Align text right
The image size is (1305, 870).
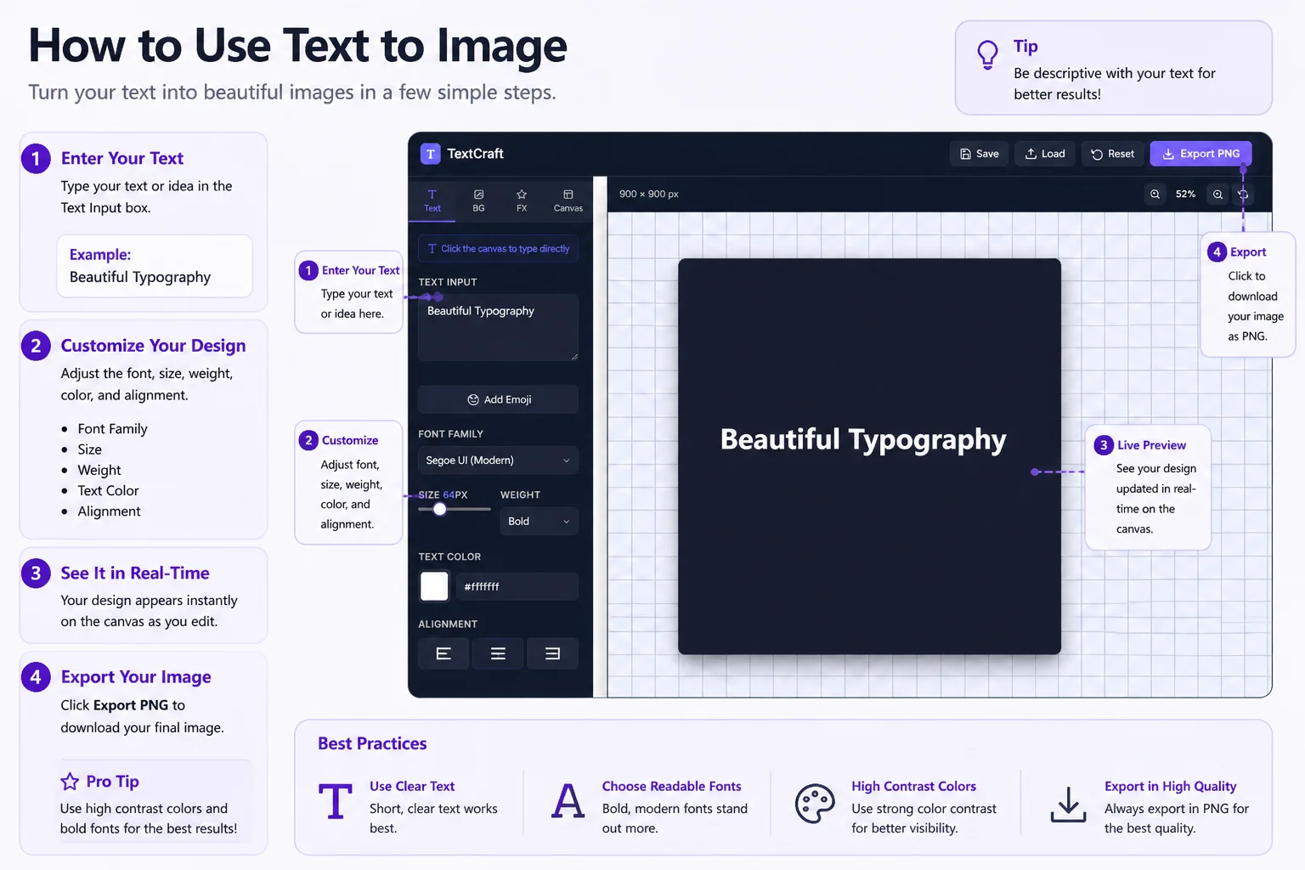coord(552,653)
